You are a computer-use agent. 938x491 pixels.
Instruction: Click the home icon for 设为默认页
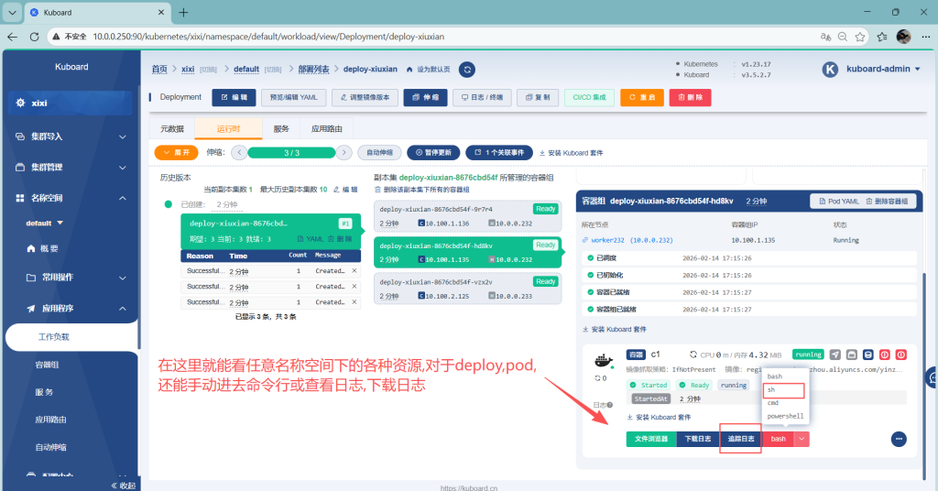(x=409, y=70)
